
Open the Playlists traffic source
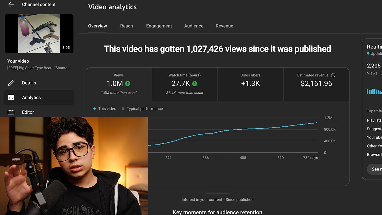coord(374,120)
